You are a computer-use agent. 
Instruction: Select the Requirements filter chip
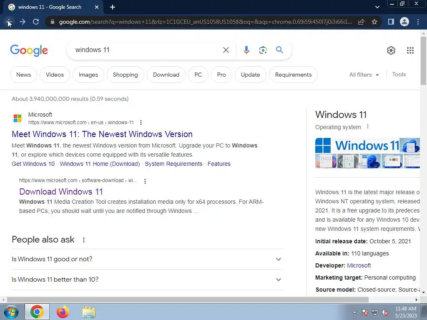click(x=293, y=75)
